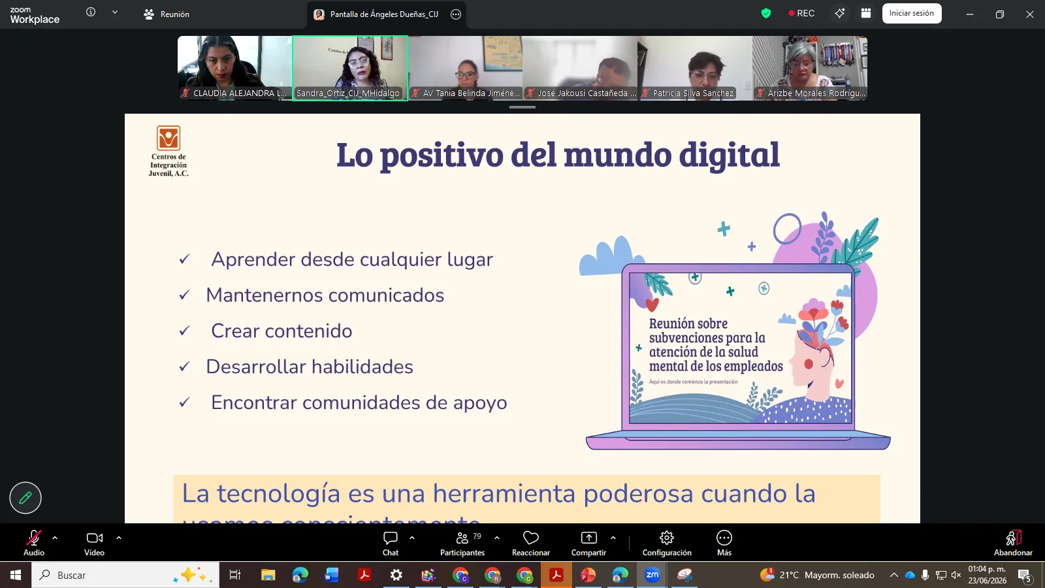Select CLAUDIA ALEJANDRA video thumbnail
This screenshot has height=588, width=1045.
[234, 68]
